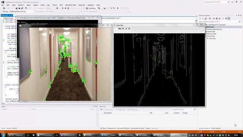Screen dimensions: 243x137
Task: Click the Save All toolbar icon
Action: pyautogui.click(x=22, y=8)
